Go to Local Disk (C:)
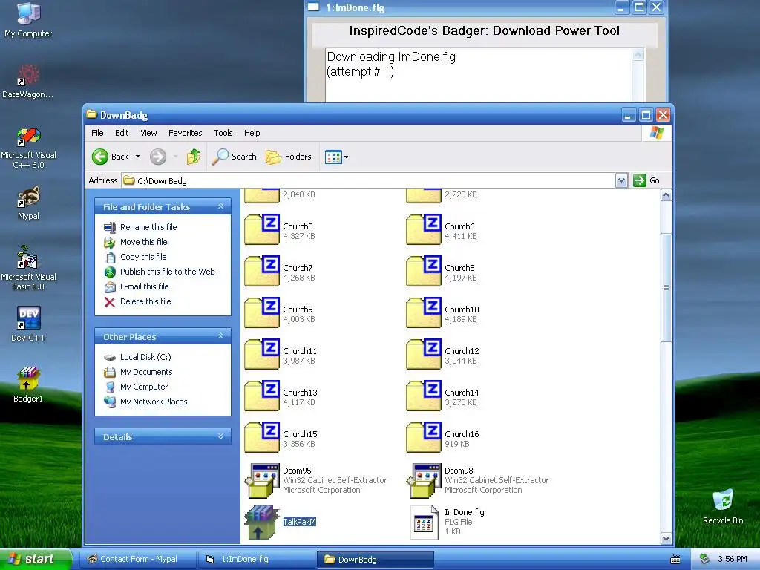The image size is (760, 570). 145,357
